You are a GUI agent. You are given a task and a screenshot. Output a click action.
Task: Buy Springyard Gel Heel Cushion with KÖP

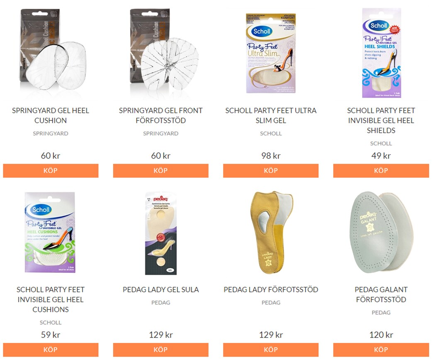[x=51, y=171]
